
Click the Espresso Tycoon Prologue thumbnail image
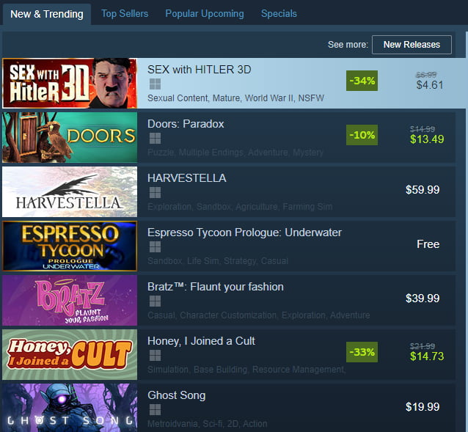pyautogui.click(x=70, y=246)
